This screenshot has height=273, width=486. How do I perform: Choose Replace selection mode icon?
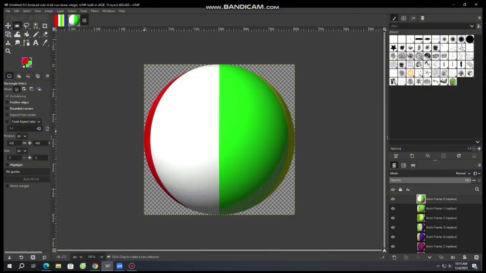[17, 89]
